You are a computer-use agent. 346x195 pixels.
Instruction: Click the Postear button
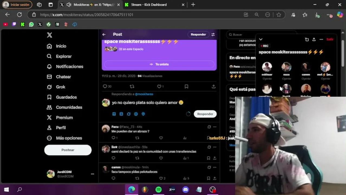click(x=68, y=150)
